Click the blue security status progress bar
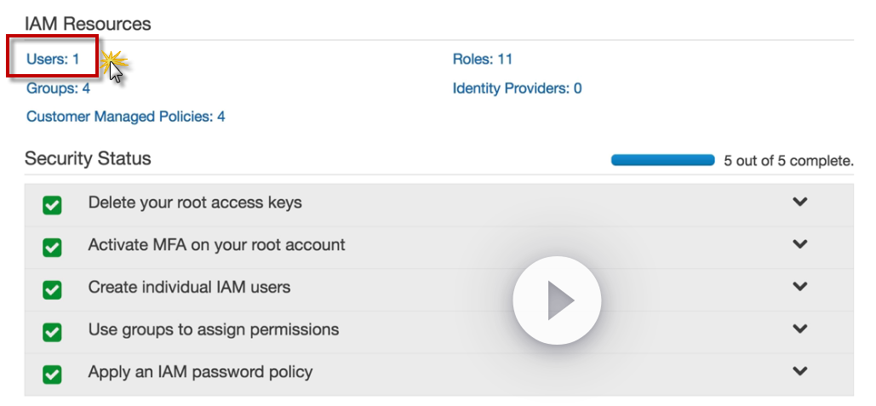The image size is (876, 406). [662, 160]
